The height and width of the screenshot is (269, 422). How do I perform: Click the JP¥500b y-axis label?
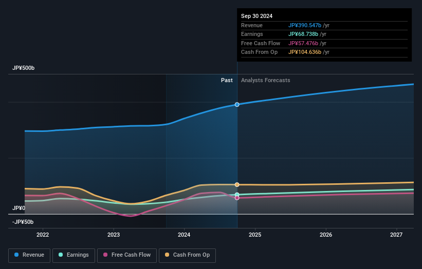point(24,68)
